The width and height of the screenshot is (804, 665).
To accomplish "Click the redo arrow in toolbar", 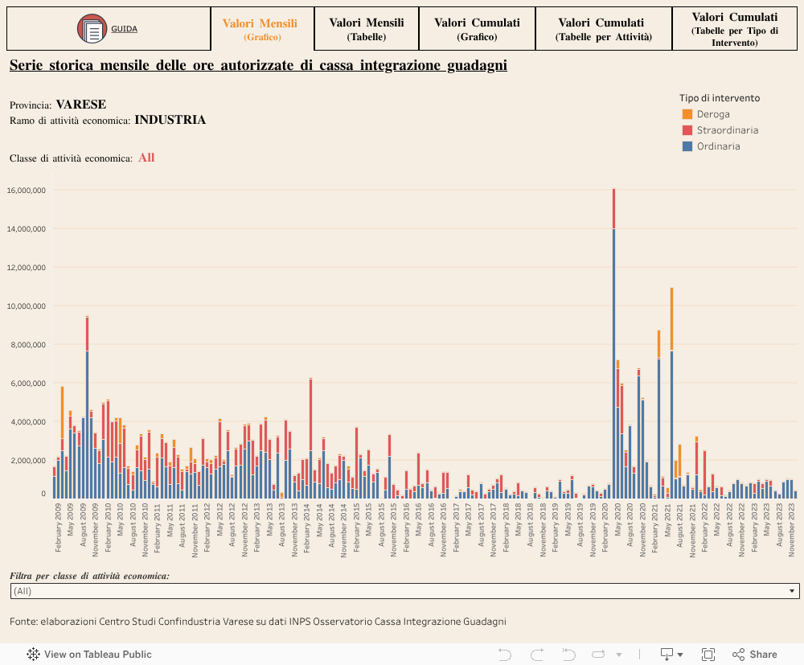I will tap(536, 654).
